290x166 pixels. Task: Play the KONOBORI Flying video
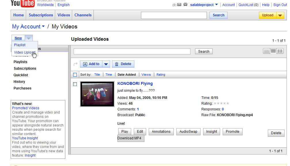tap(125, 132)
